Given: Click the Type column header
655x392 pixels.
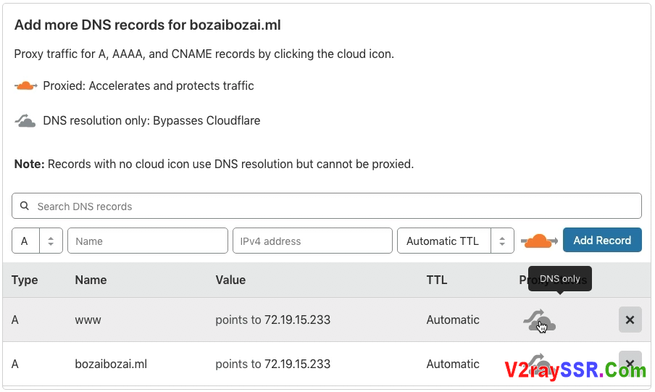Looking at the screenshot, I should coord(25,280).
